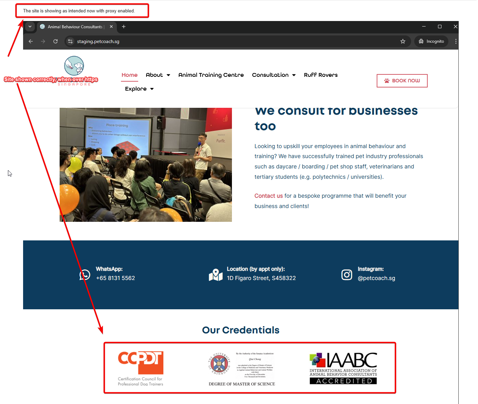
Task: Expand the Consultation dropdown menu
Action: 274,75
